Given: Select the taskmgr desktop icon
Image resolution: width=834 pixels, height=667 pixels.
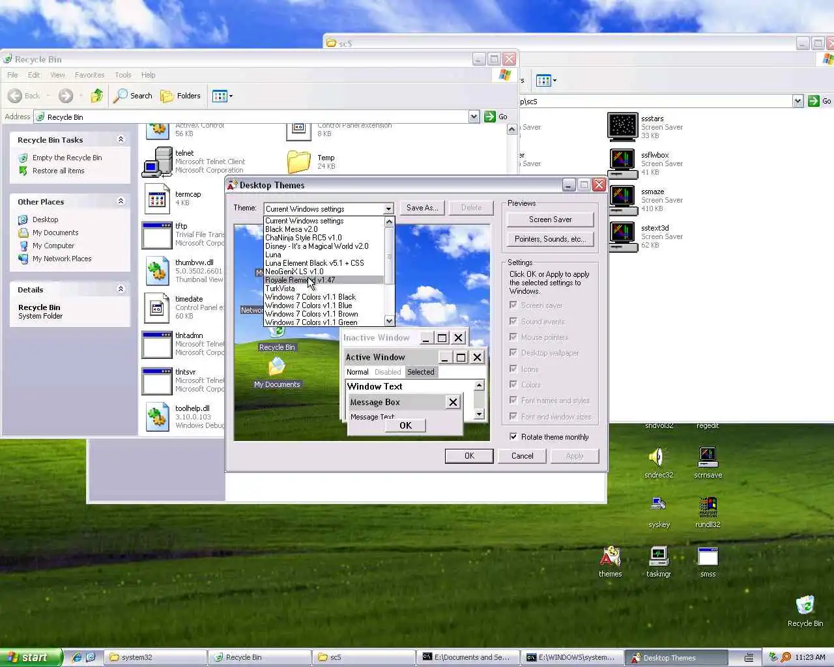Looking at the screenshot, I should 659,556.
